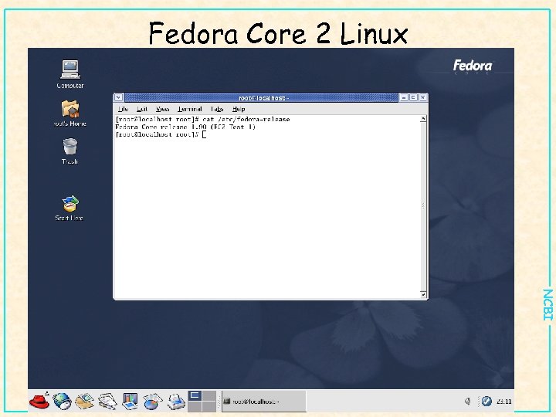556x417 pixels.
Task: Close the terminal window
Action: point(422,97)
